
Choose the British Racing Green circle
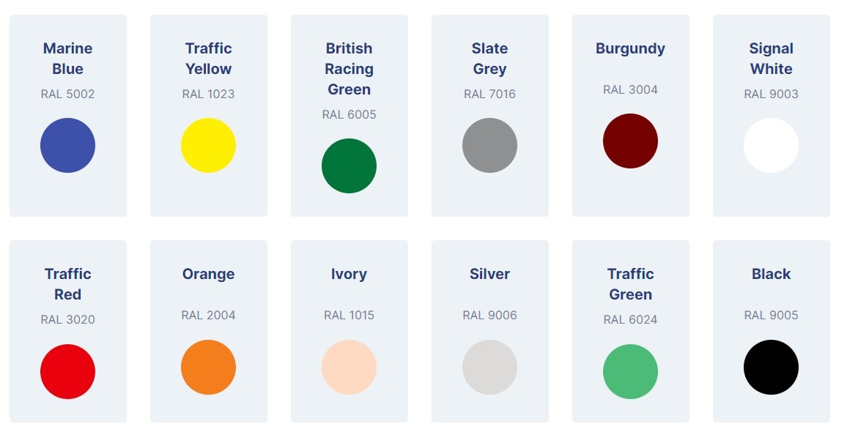(x=349, y=166)
